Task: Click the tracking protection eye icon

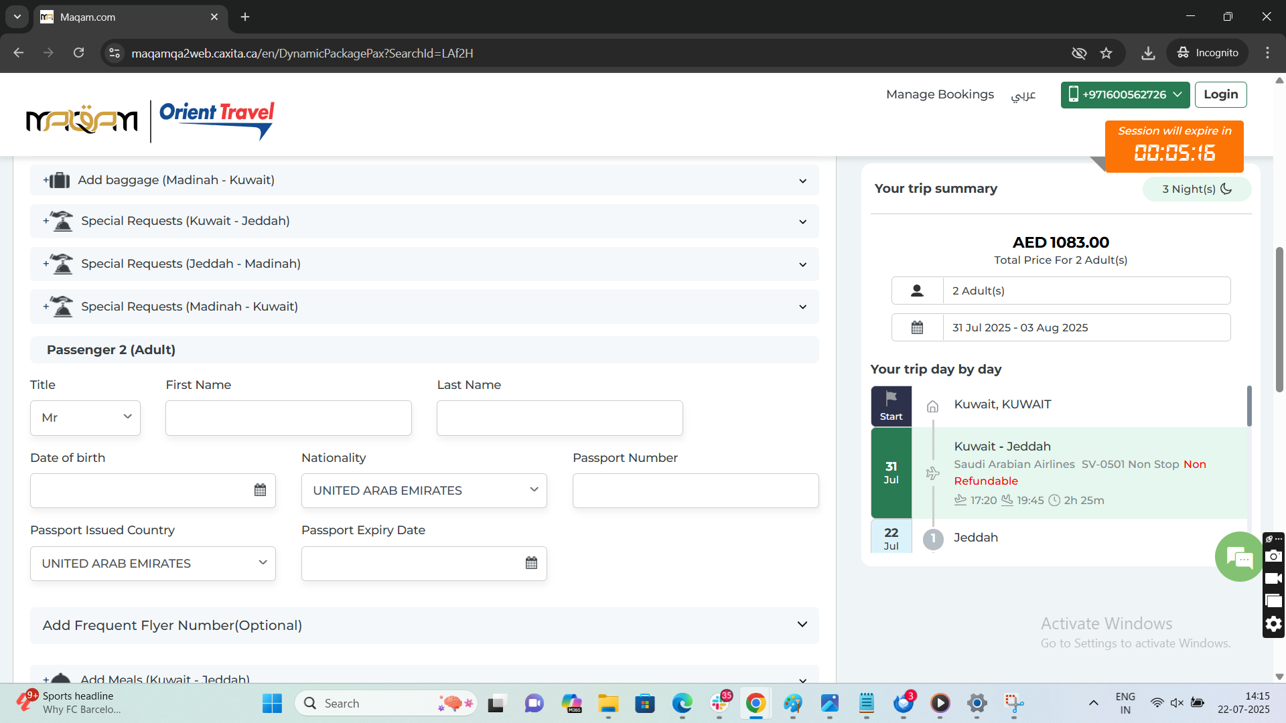Action: coord(1078,53)
